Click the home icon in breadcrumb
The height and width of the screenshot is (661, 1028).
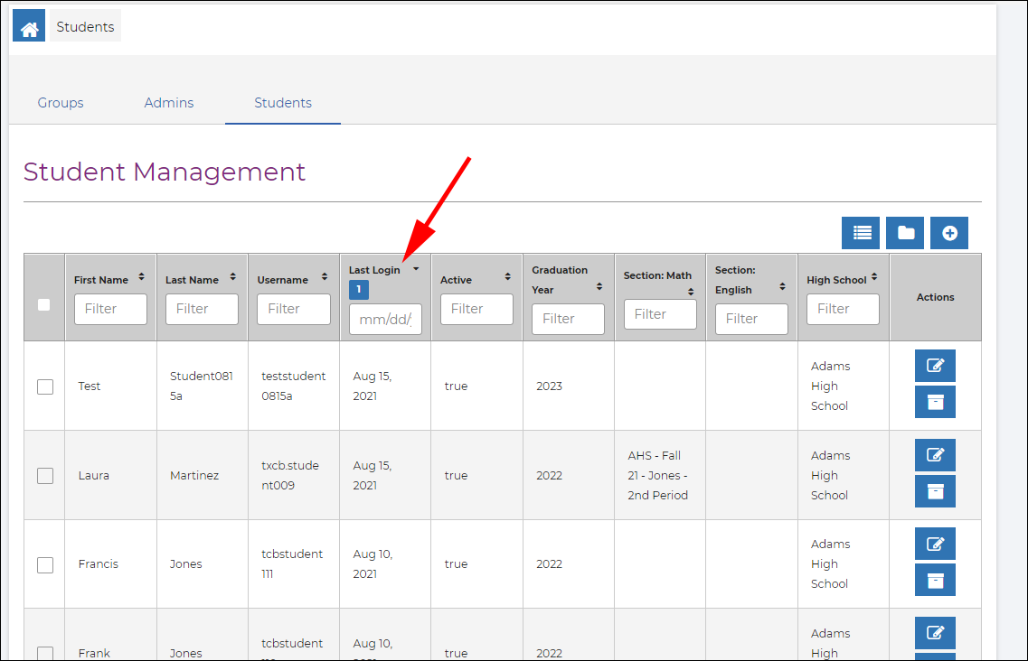click(x=29, y=27)
